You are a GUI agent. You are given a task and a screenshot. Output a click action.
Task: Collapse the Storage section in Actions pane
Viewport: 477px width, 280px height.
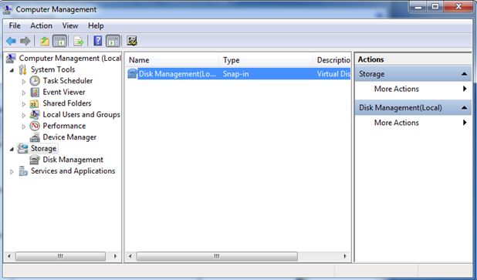[464, 74]
